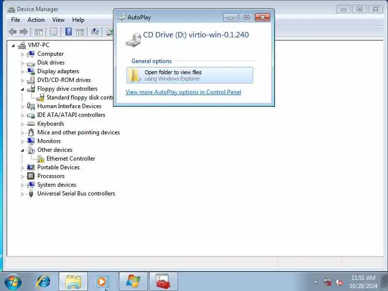Click the mouse icon for Mice and pointing devices

pyautogui.click(x=31, y=132)
